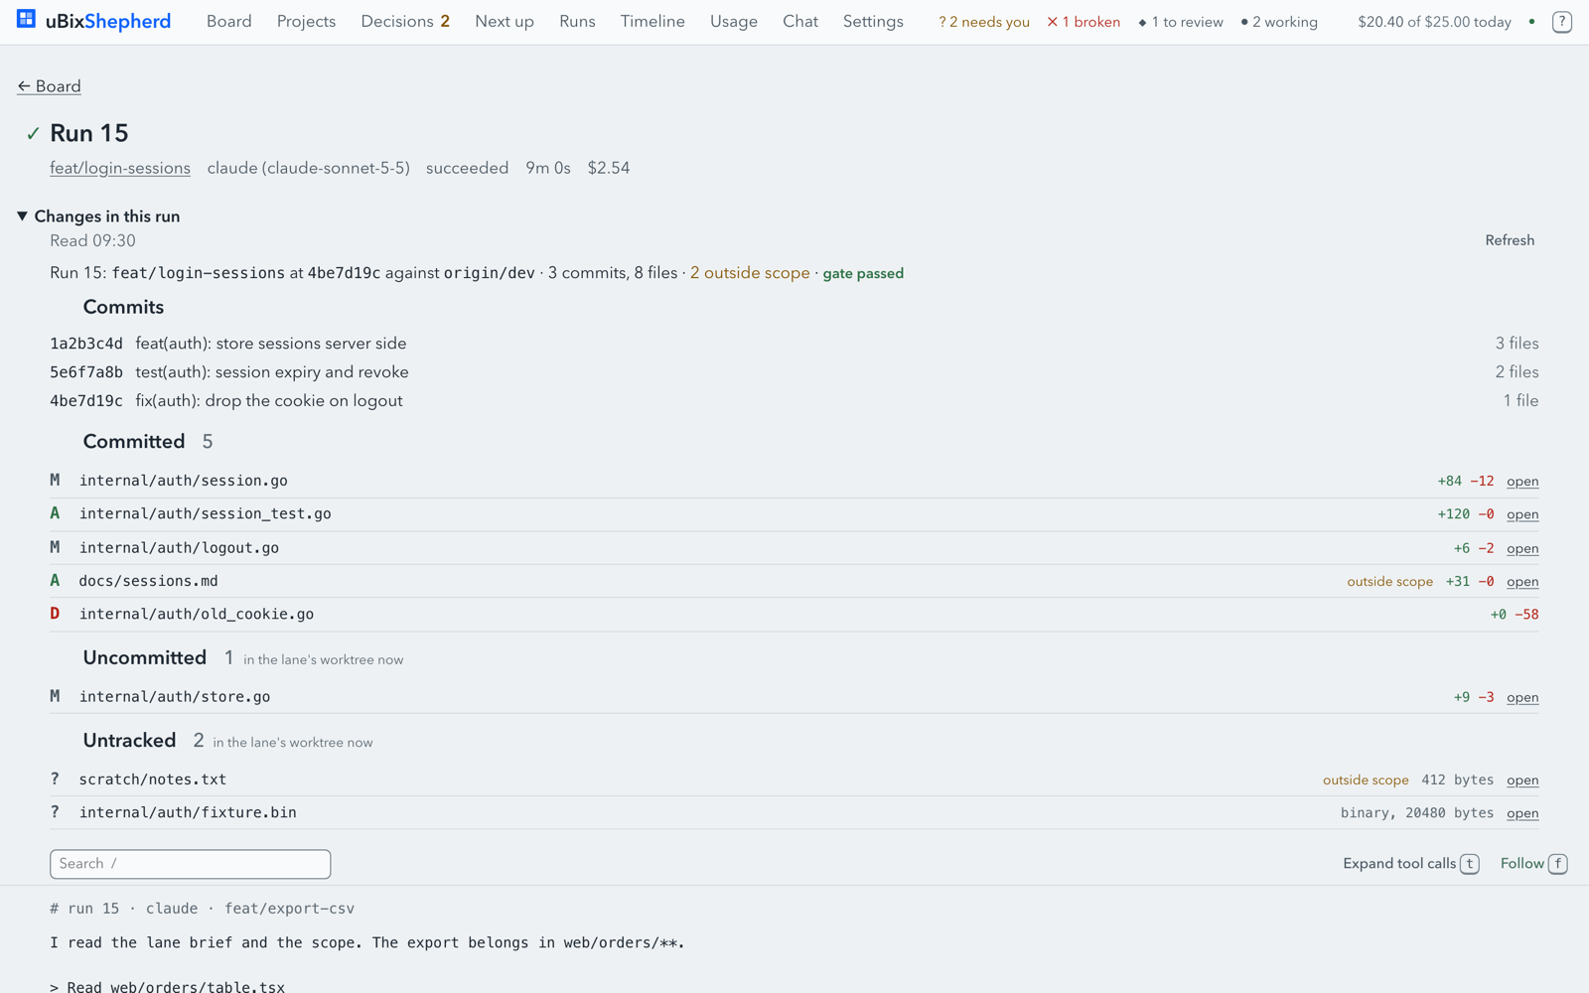
Task: Open docs/sessions.md via its open link
Action: pyautogui.click(x=1522, y=582)
